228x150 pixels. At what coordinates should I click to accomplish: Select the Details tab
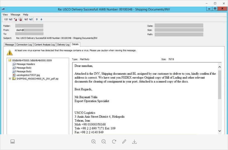click(75, 44)
